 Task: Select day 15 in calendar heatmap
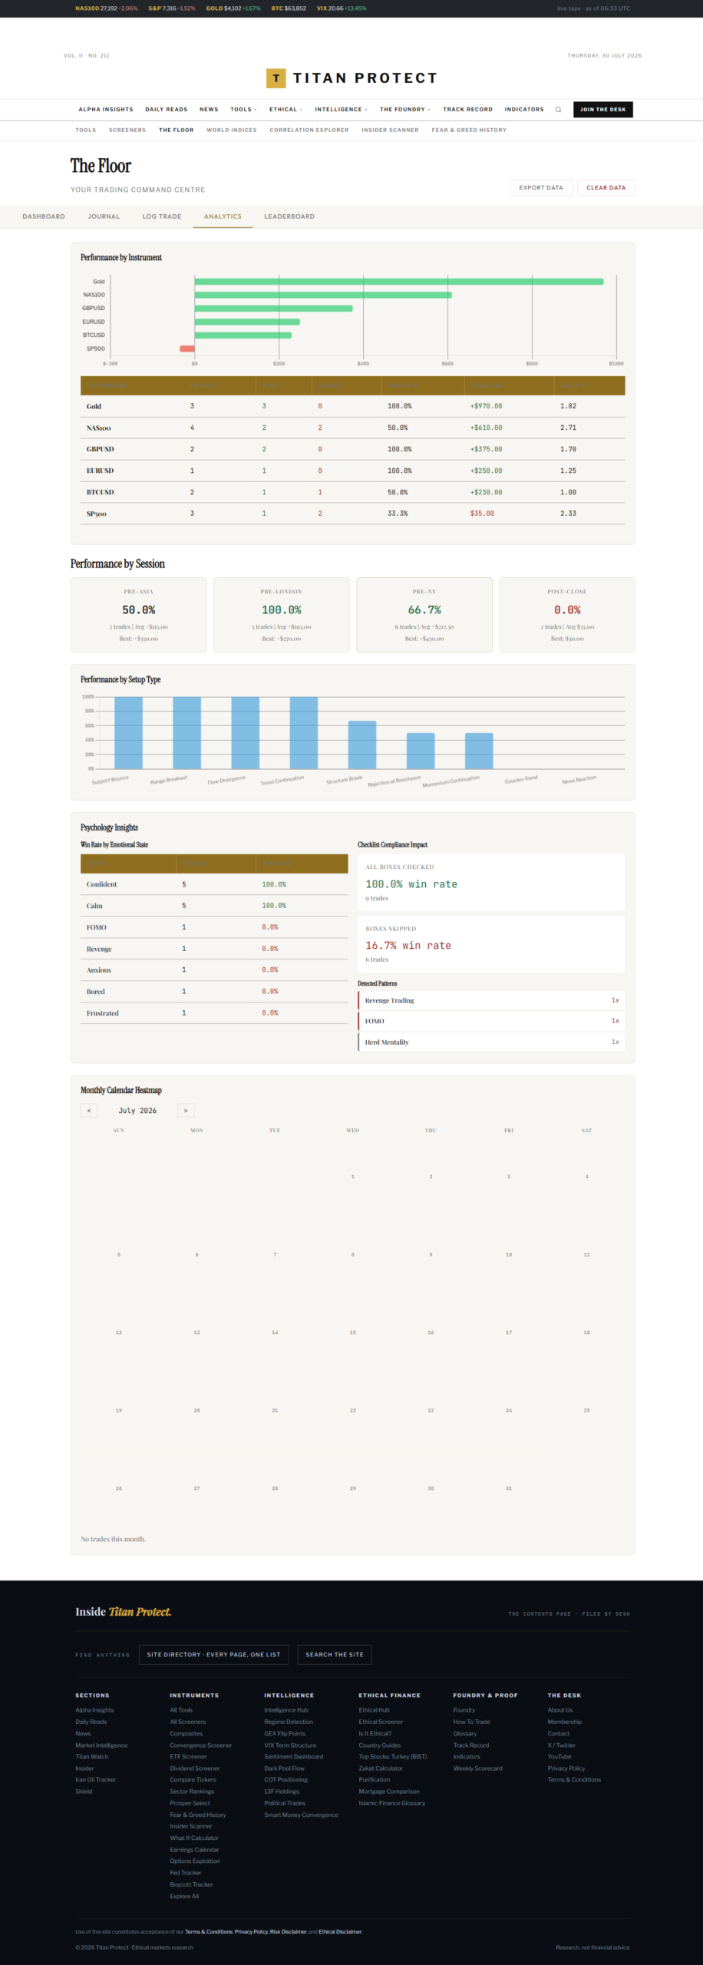pyautogui.click(x=353, y=1333)
